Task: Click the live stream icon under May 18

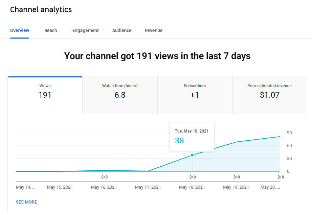Action: coord(193,177)
